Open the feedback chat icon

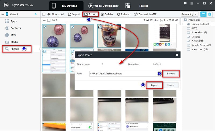tap(185, 3)
